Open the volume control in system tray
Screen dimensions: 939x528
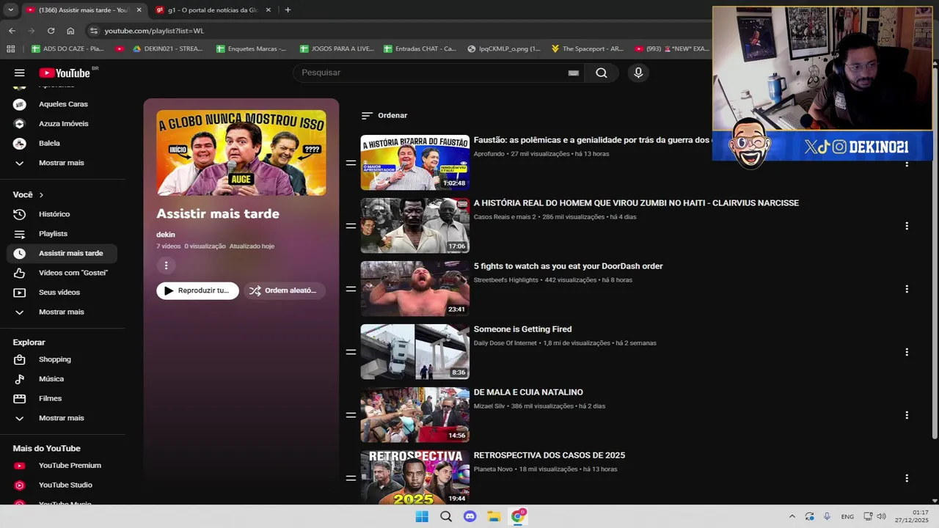click(882, 516)
